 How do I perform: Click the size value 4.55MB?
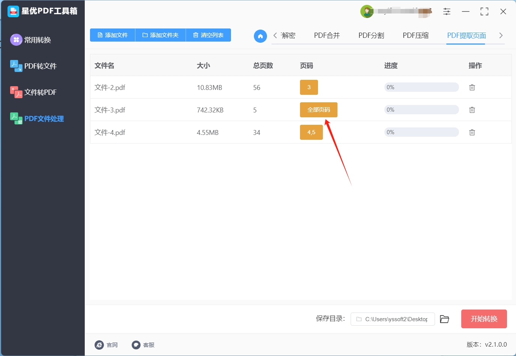click(208, 133)
